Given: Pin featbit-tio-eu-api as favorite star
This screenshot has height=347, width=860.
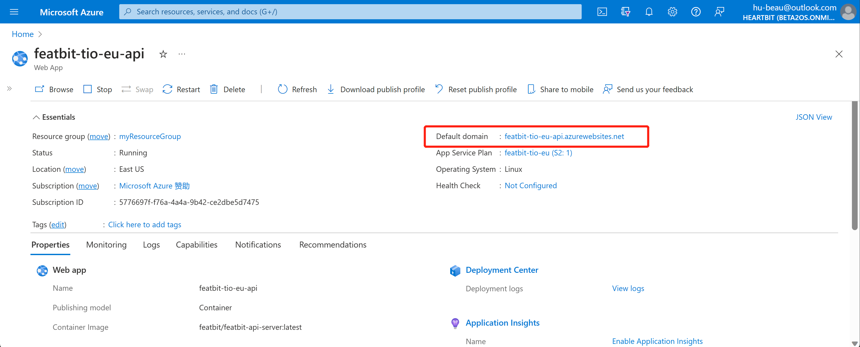Looking at the screenshot, I should pyautogui.click(x=163, y=54).
